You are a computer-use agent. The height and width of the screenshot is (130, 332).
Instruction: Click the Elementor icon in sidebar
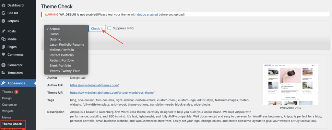pyautogui.click(x=3, y=65)
